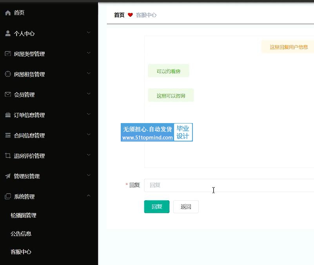Expand the 个人中心 chevron

(x=89, y=33)
